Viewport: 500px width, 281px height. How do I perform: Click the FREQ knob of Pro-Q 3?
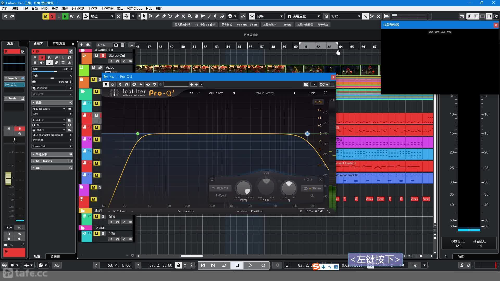(x=243, y=188)
